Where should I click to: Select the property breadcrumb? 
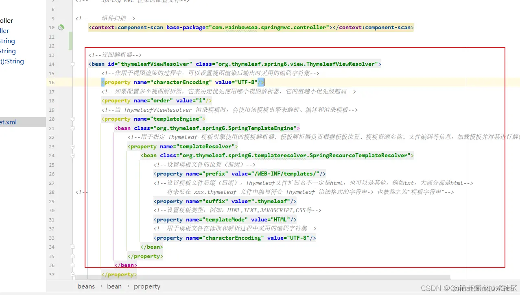147,286
